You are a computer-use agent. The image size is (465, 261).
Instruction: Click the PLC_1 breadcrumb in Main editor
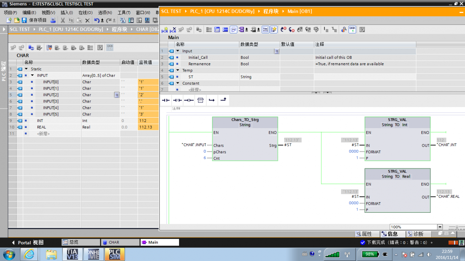[x=223, y=11]
